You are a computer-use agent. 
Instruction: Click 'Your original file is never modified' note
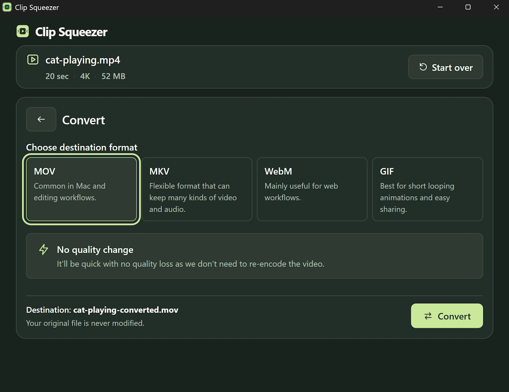click(85, 323)
